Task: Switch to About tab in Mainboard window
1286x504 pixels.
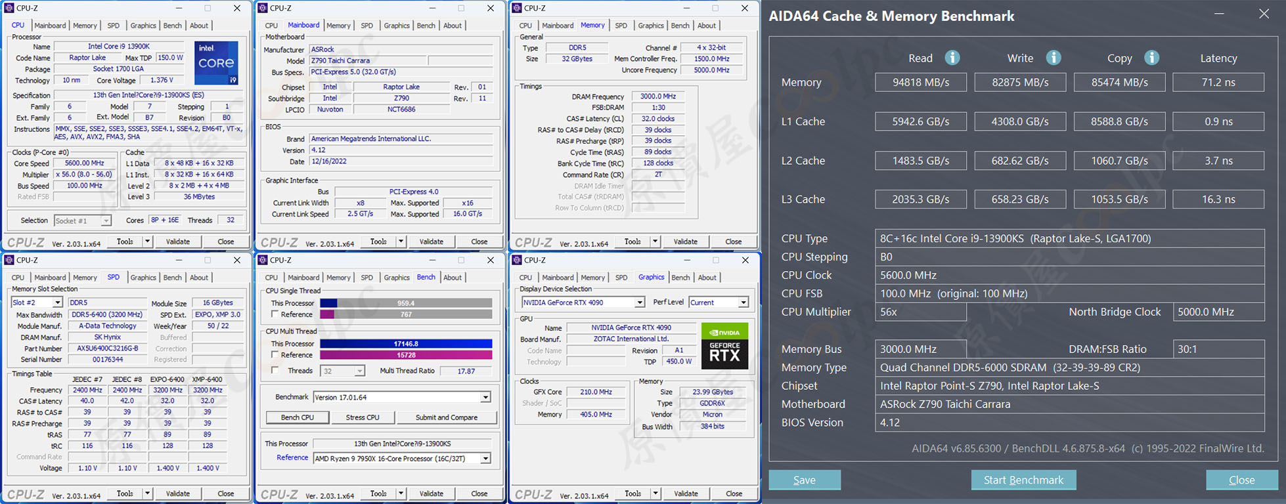Action: 453,26
